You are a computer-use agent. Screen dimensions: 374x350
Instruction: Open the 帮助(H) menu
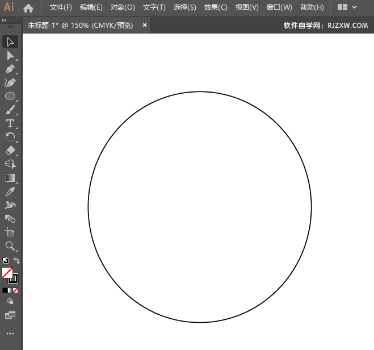[x=312, y=7]
